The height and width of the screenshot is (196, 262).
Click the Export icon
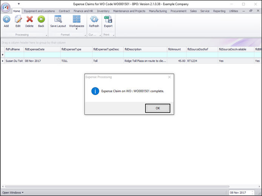108,19
